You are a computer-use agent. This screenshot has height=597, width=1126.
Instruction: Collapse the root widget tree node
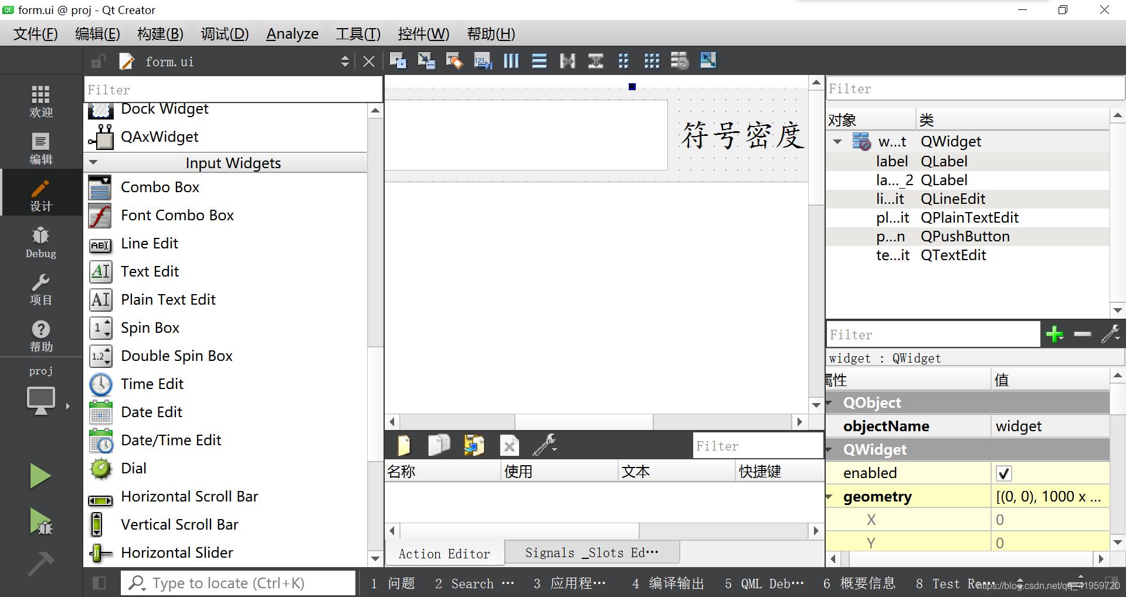coord(837,142)
